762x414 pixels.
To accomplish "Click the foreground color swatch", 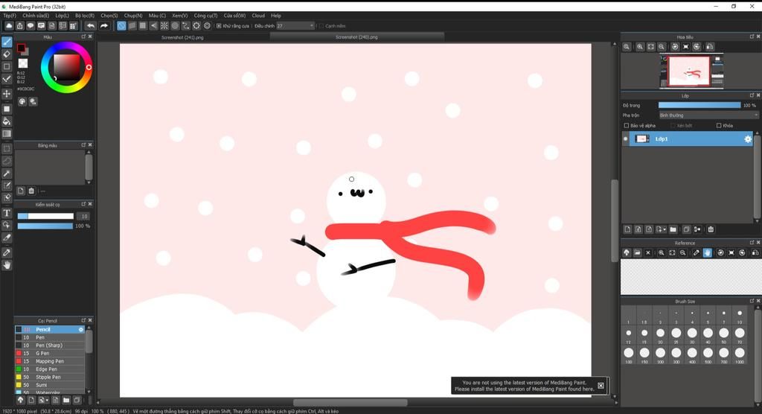I will [x=21, y=48].
